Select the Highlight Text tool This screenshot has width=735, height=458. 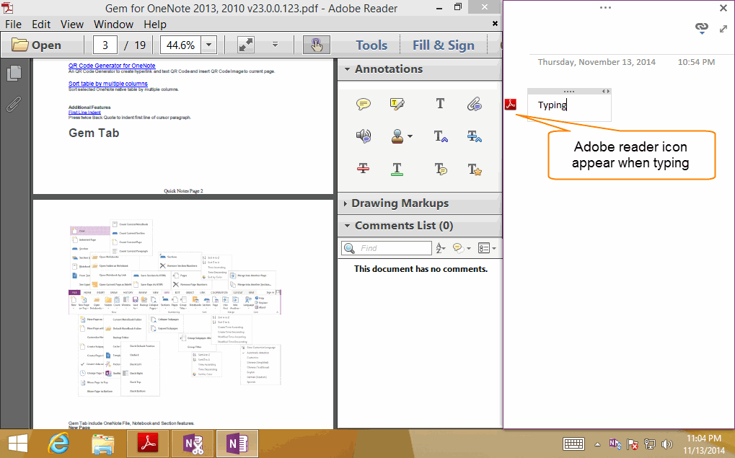coord(397,104)
